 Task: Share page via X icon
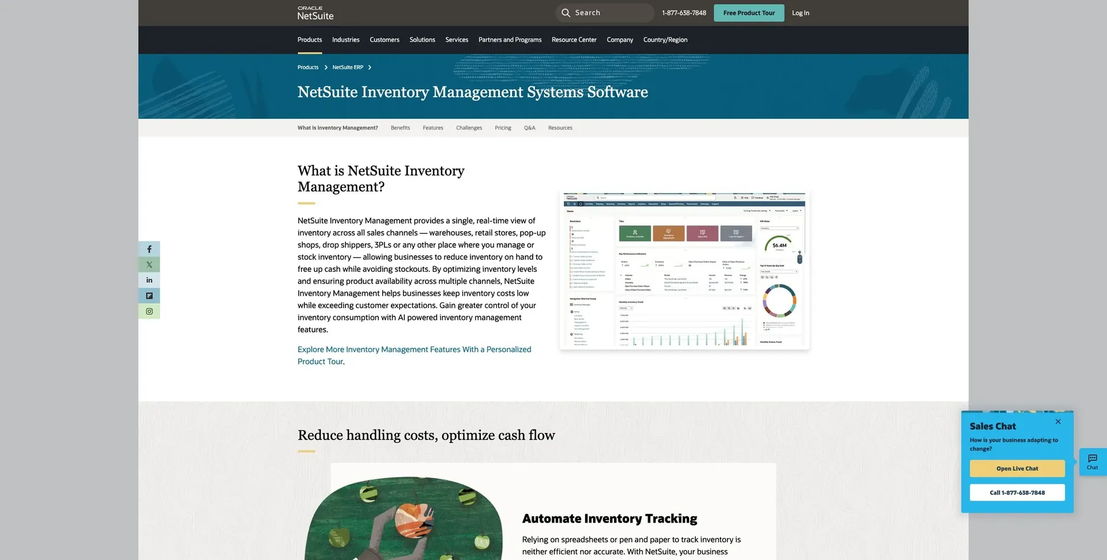[x=149, y=264]
